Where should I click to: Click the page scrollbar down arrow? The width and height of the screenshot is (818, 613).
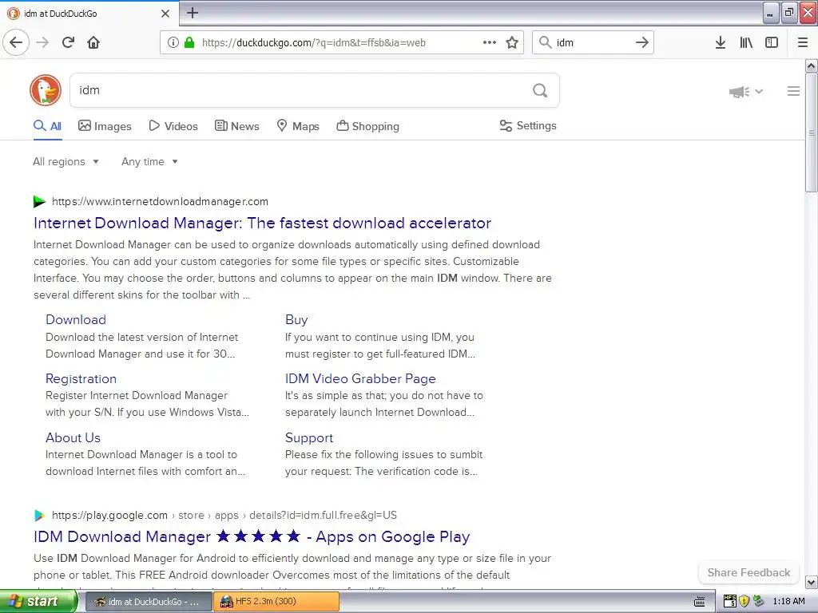(811, 582)
